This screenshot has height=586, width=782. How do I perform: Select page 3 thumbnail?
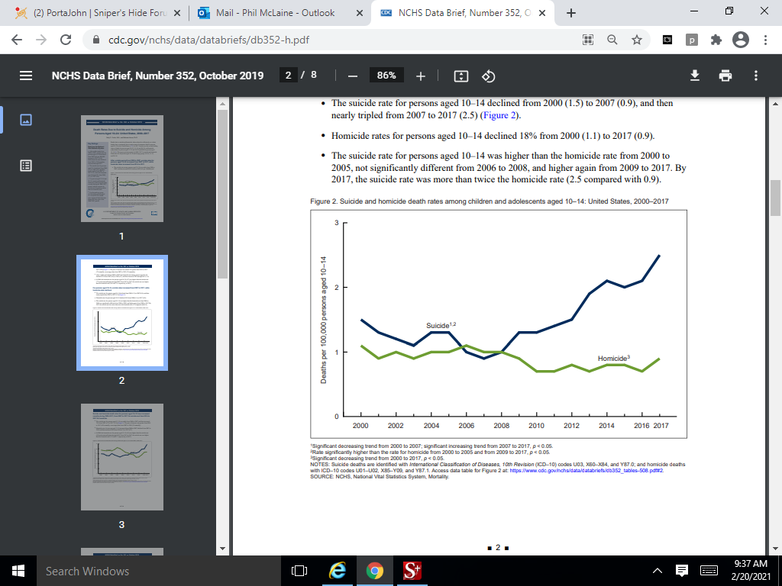click(x=122, y=457)
